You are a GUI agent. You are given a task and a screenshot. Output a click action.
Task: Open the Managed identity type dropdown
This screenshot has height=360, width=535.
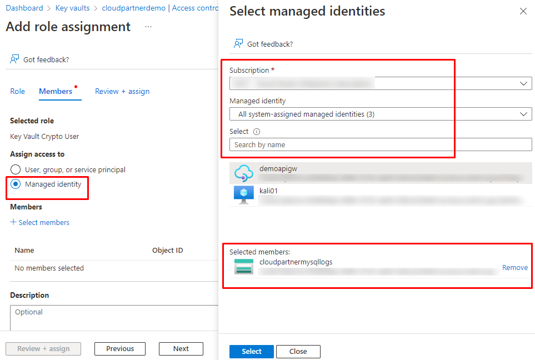pos(381,114)
